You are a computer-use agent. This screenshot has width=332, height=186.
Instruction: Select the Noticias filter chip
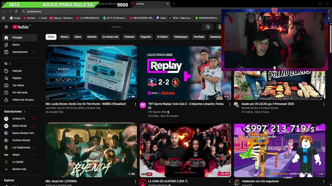(x=92, y=37)
